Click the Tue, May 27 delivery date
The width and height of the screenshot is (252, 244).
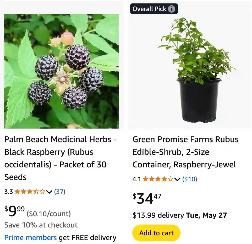[207, 215]
